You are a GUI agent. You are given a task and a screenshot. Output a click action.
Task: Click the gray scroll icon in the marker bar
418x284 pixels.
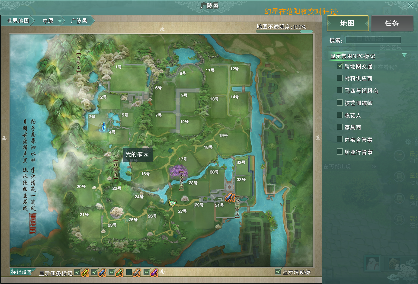136,273
